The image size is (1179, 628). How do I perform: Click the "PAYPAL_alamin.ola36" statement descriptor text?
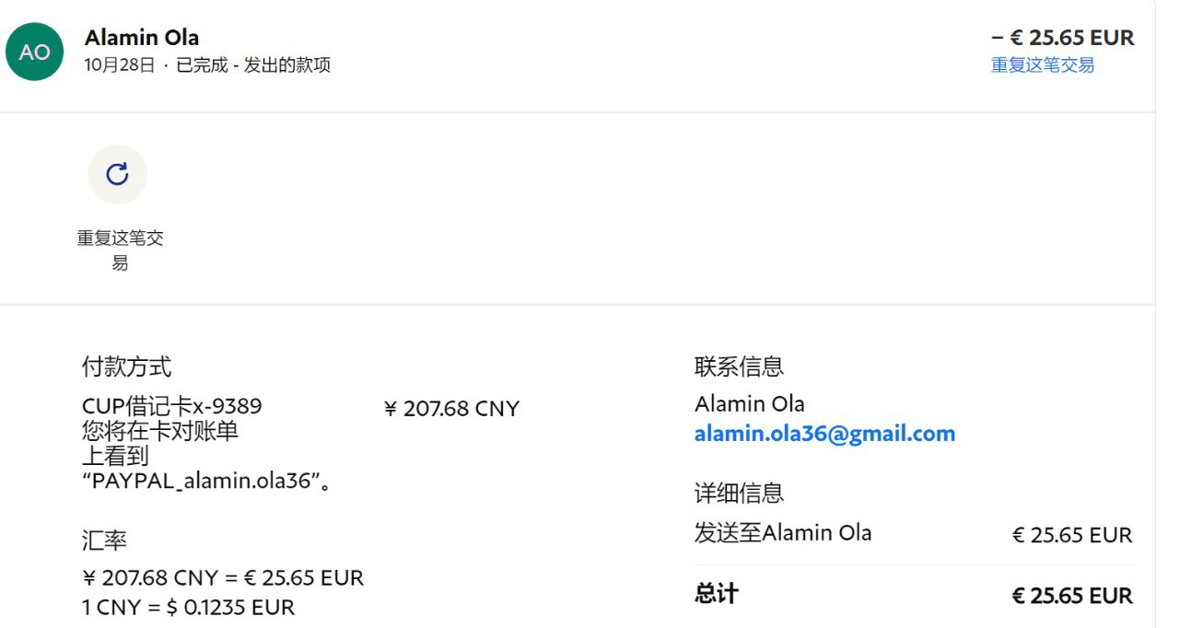tap(206, 482)
